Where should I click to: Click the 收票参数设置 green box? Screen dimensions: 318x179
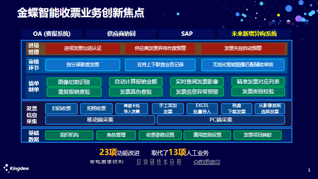click(160, 135)
